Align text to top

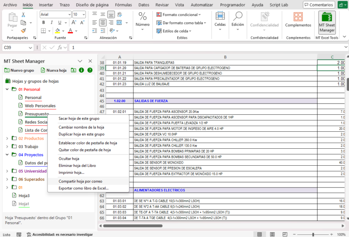tap(95, 14)
